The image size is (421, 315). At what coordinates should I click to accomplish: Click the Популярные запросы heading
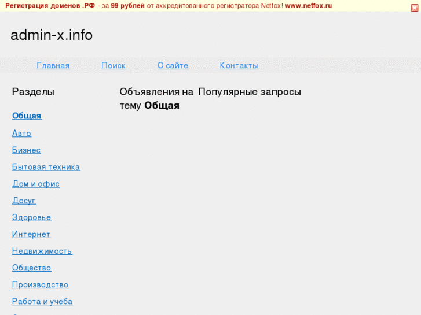[x=250, y=92]
